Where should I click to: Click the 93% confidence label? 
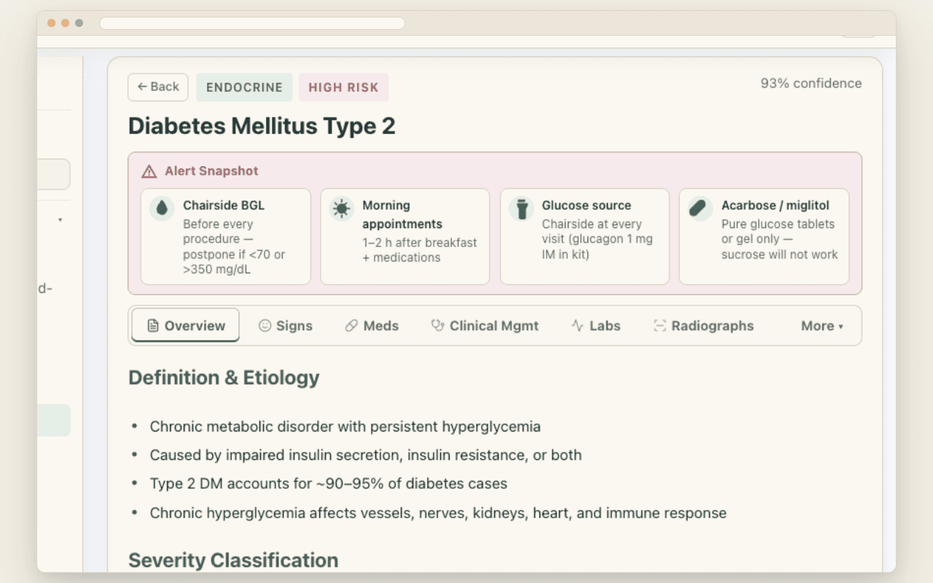pyautogui.click(x=811, y=83)
